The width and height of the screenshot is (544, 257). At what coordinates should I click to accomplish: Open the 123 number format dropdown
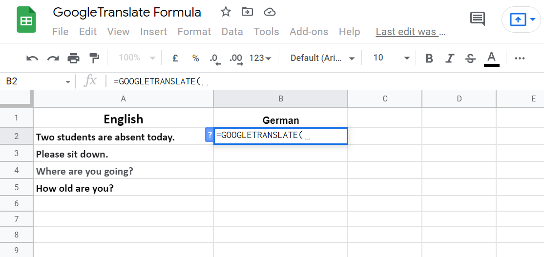click(260, 58)
